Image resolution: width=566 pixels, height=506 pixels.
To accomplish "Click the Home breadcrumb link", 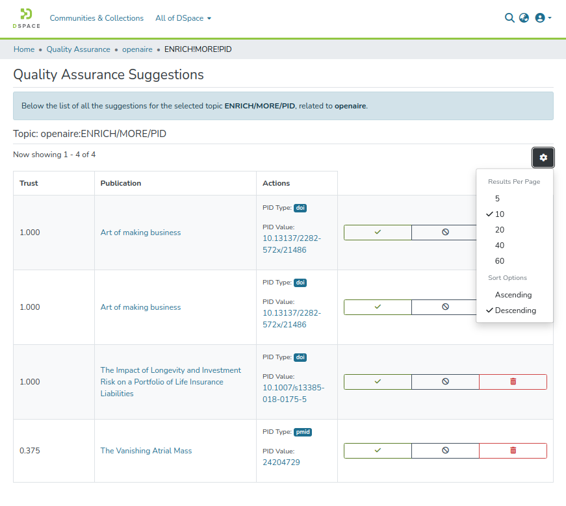I will (24, 49).
